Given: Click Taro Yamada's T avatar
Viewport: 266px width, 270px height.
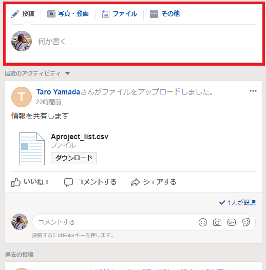Looking at the screenshot, I should coord(22,97).
